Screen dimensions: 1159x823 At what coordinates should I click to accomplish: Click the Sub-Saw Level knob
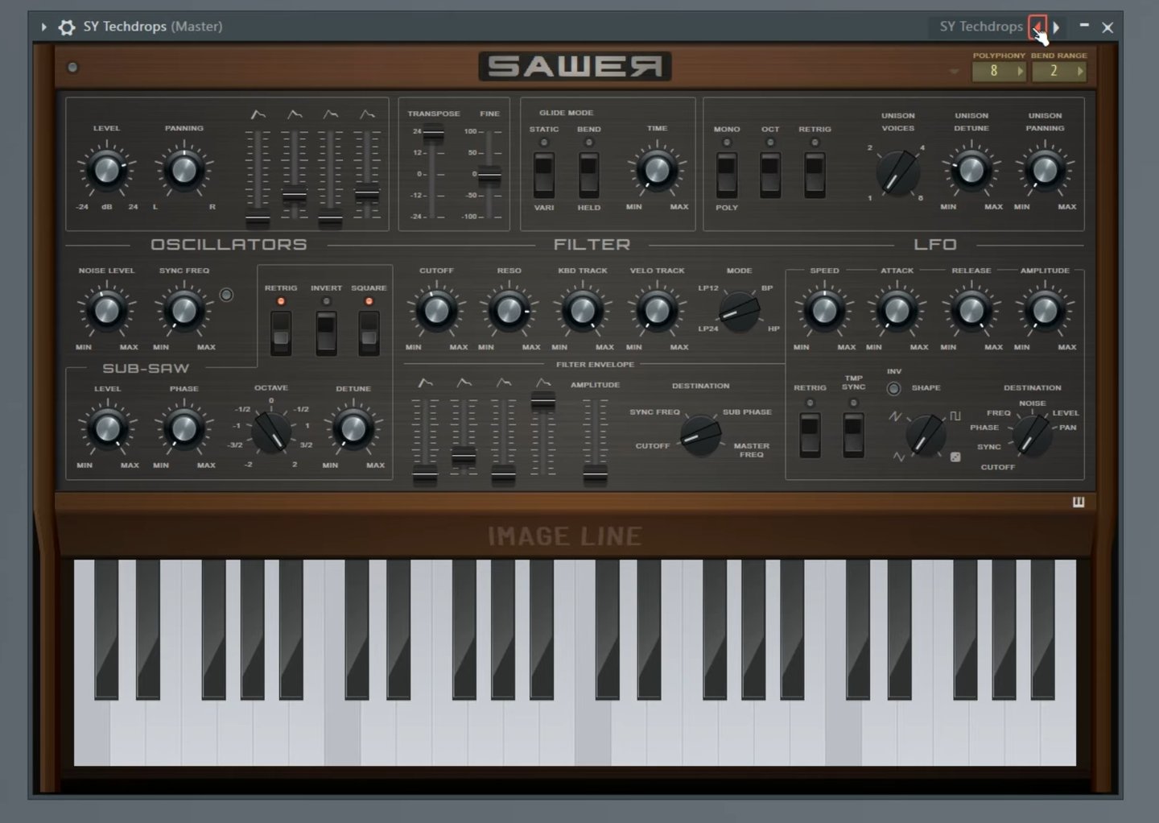click(107, 429)
